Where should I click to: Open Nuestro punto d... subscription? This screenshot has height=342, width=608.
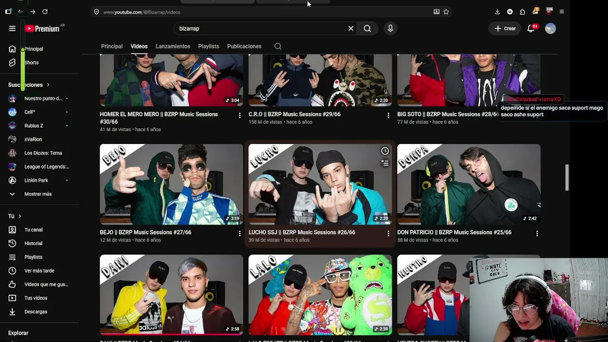pyautogui.click(x=39, y=98)
